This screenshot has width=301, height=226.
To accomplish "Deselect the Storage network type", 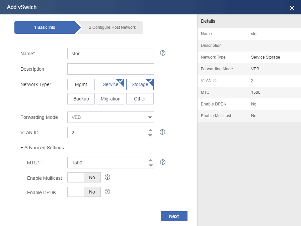I will [x=140, y=84].
